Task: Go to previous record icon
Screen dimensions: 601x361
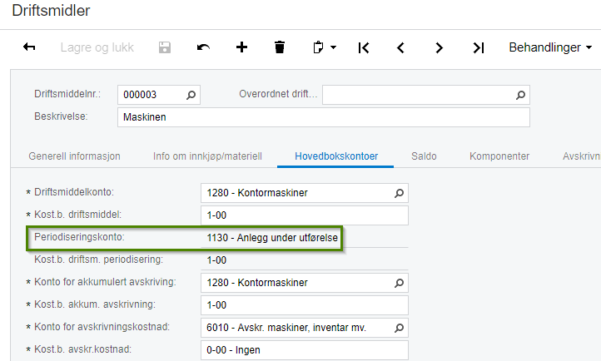Action: pyautogui.click(x=400, y=48)
